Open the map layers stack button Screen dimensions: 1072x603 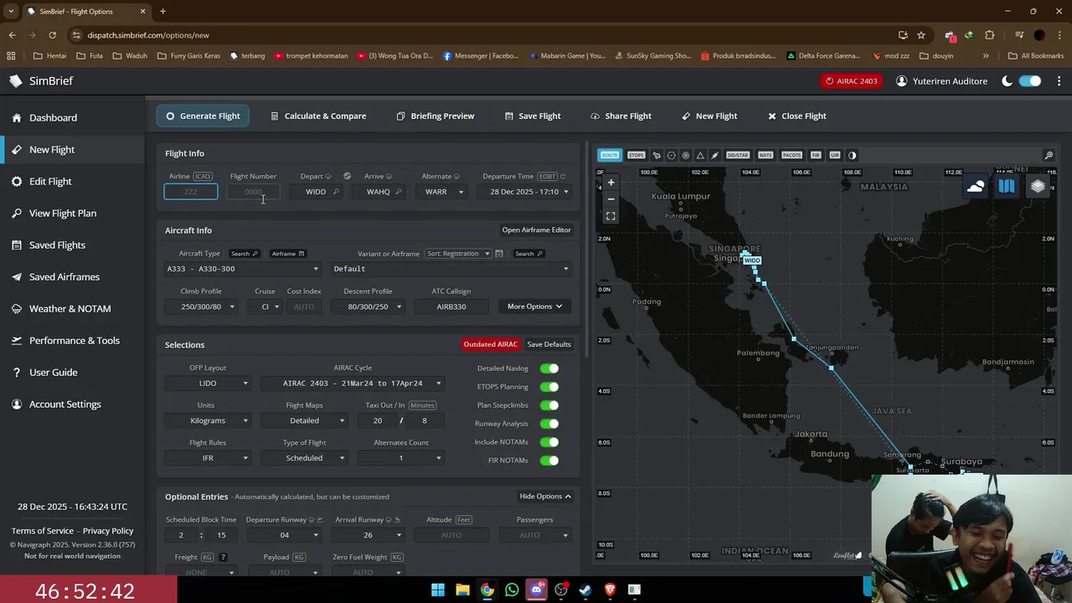tap(1038, 187)
